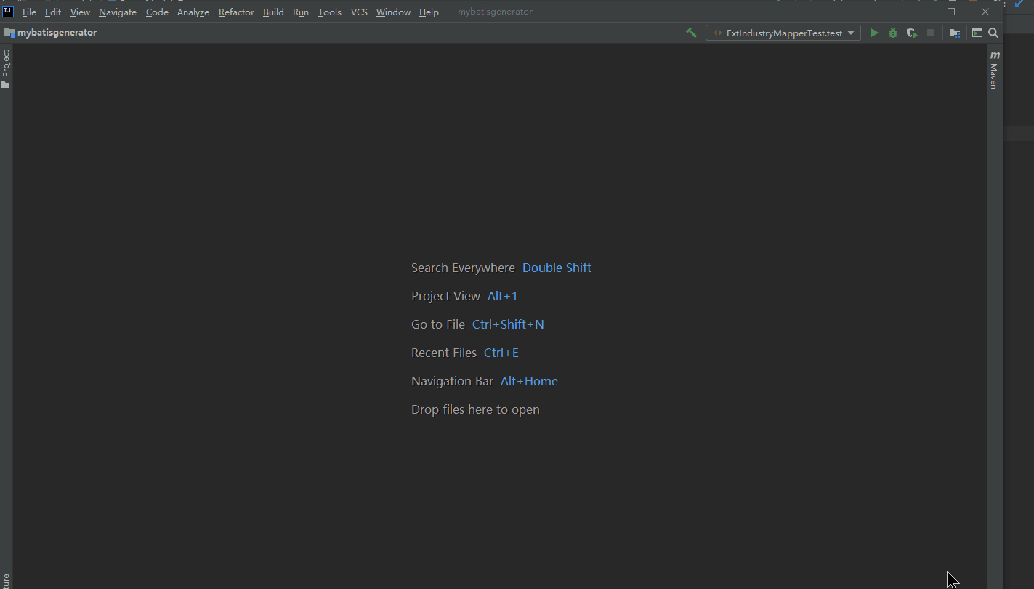Open the VCS menu

coord(359,12)
